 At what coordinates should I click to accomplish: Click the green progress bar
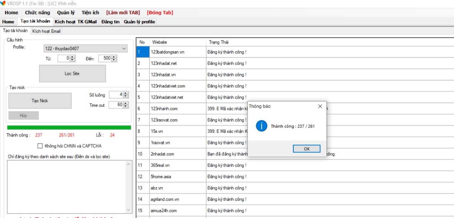pyautogui.click(x=69, y=128)
